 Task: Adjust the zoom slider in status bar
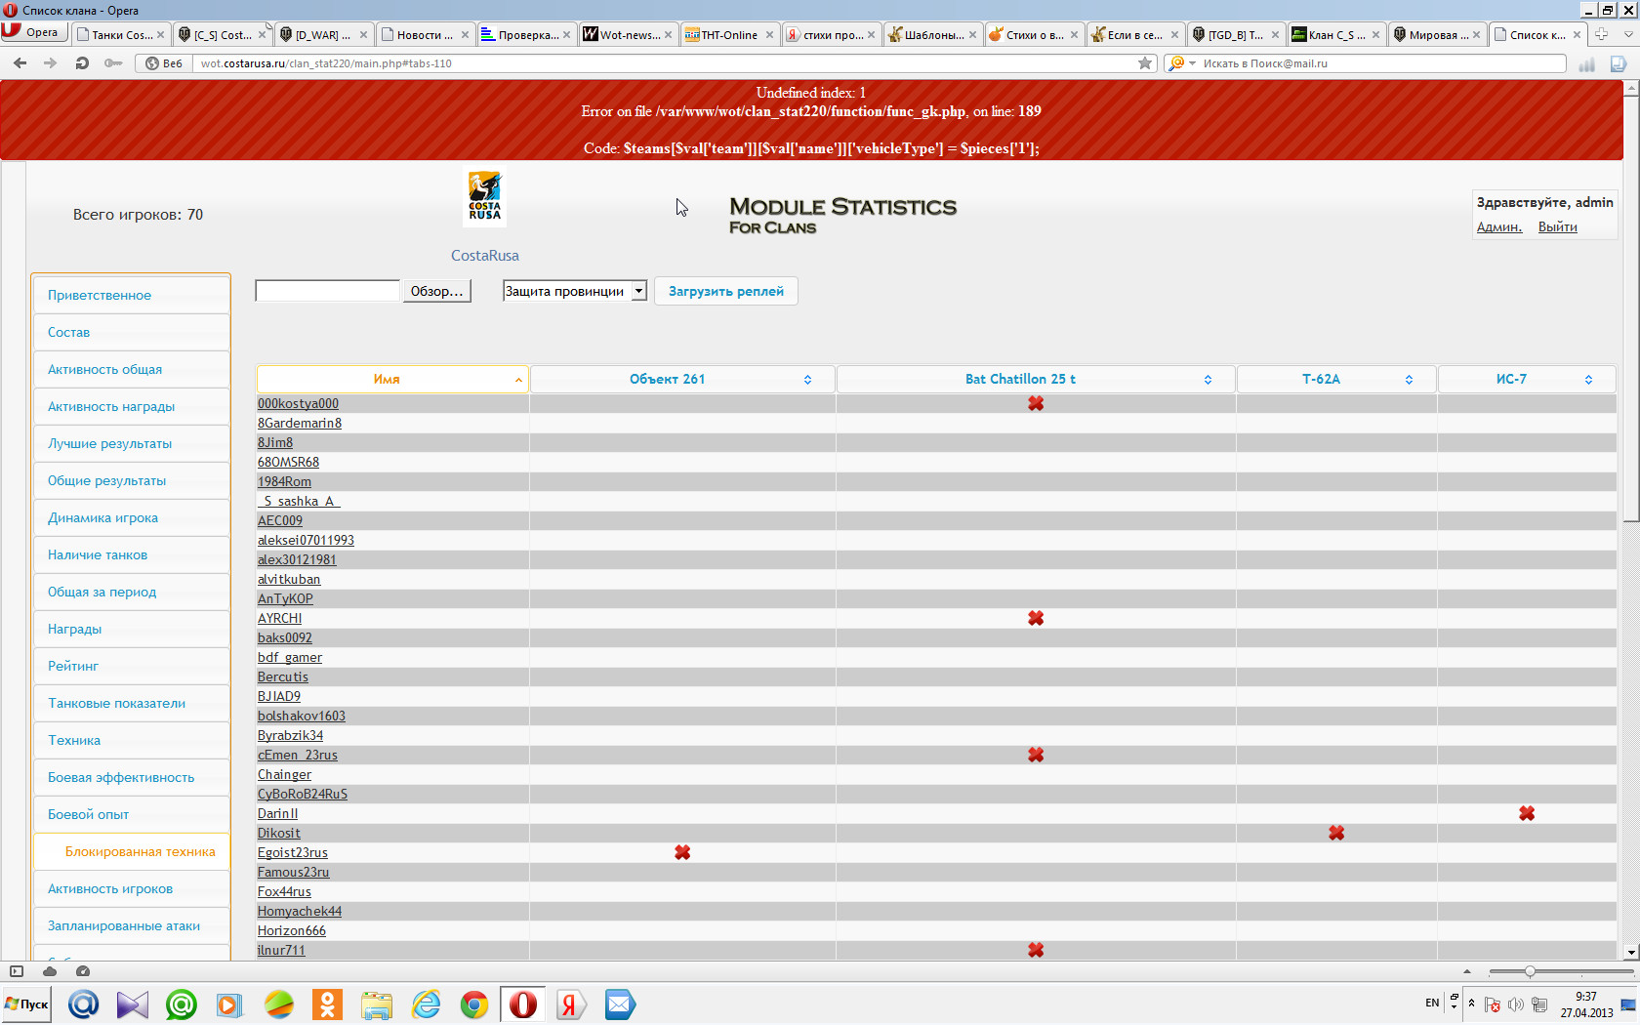pyautogui.click(x=1530, y=971)
